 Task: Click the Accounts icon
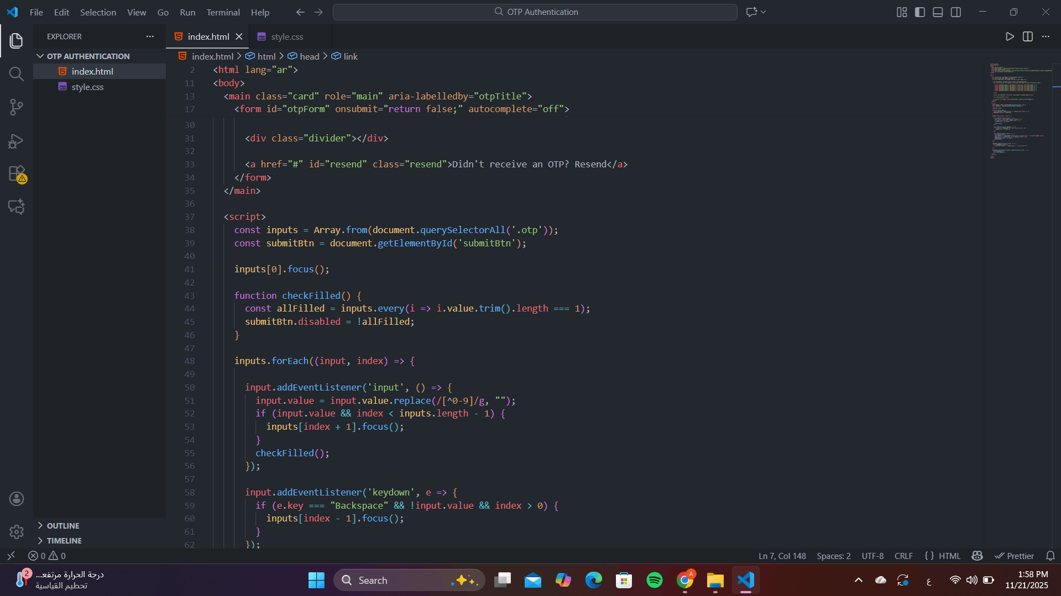(17, 499)
